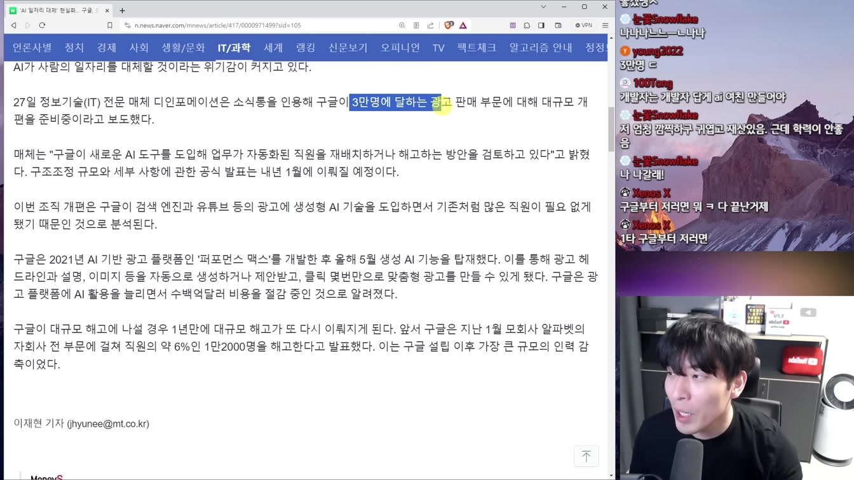Viewport: 854px width, 480px height.
Task: Open reader mode icon in the address bar
Action: pos(416,25)
